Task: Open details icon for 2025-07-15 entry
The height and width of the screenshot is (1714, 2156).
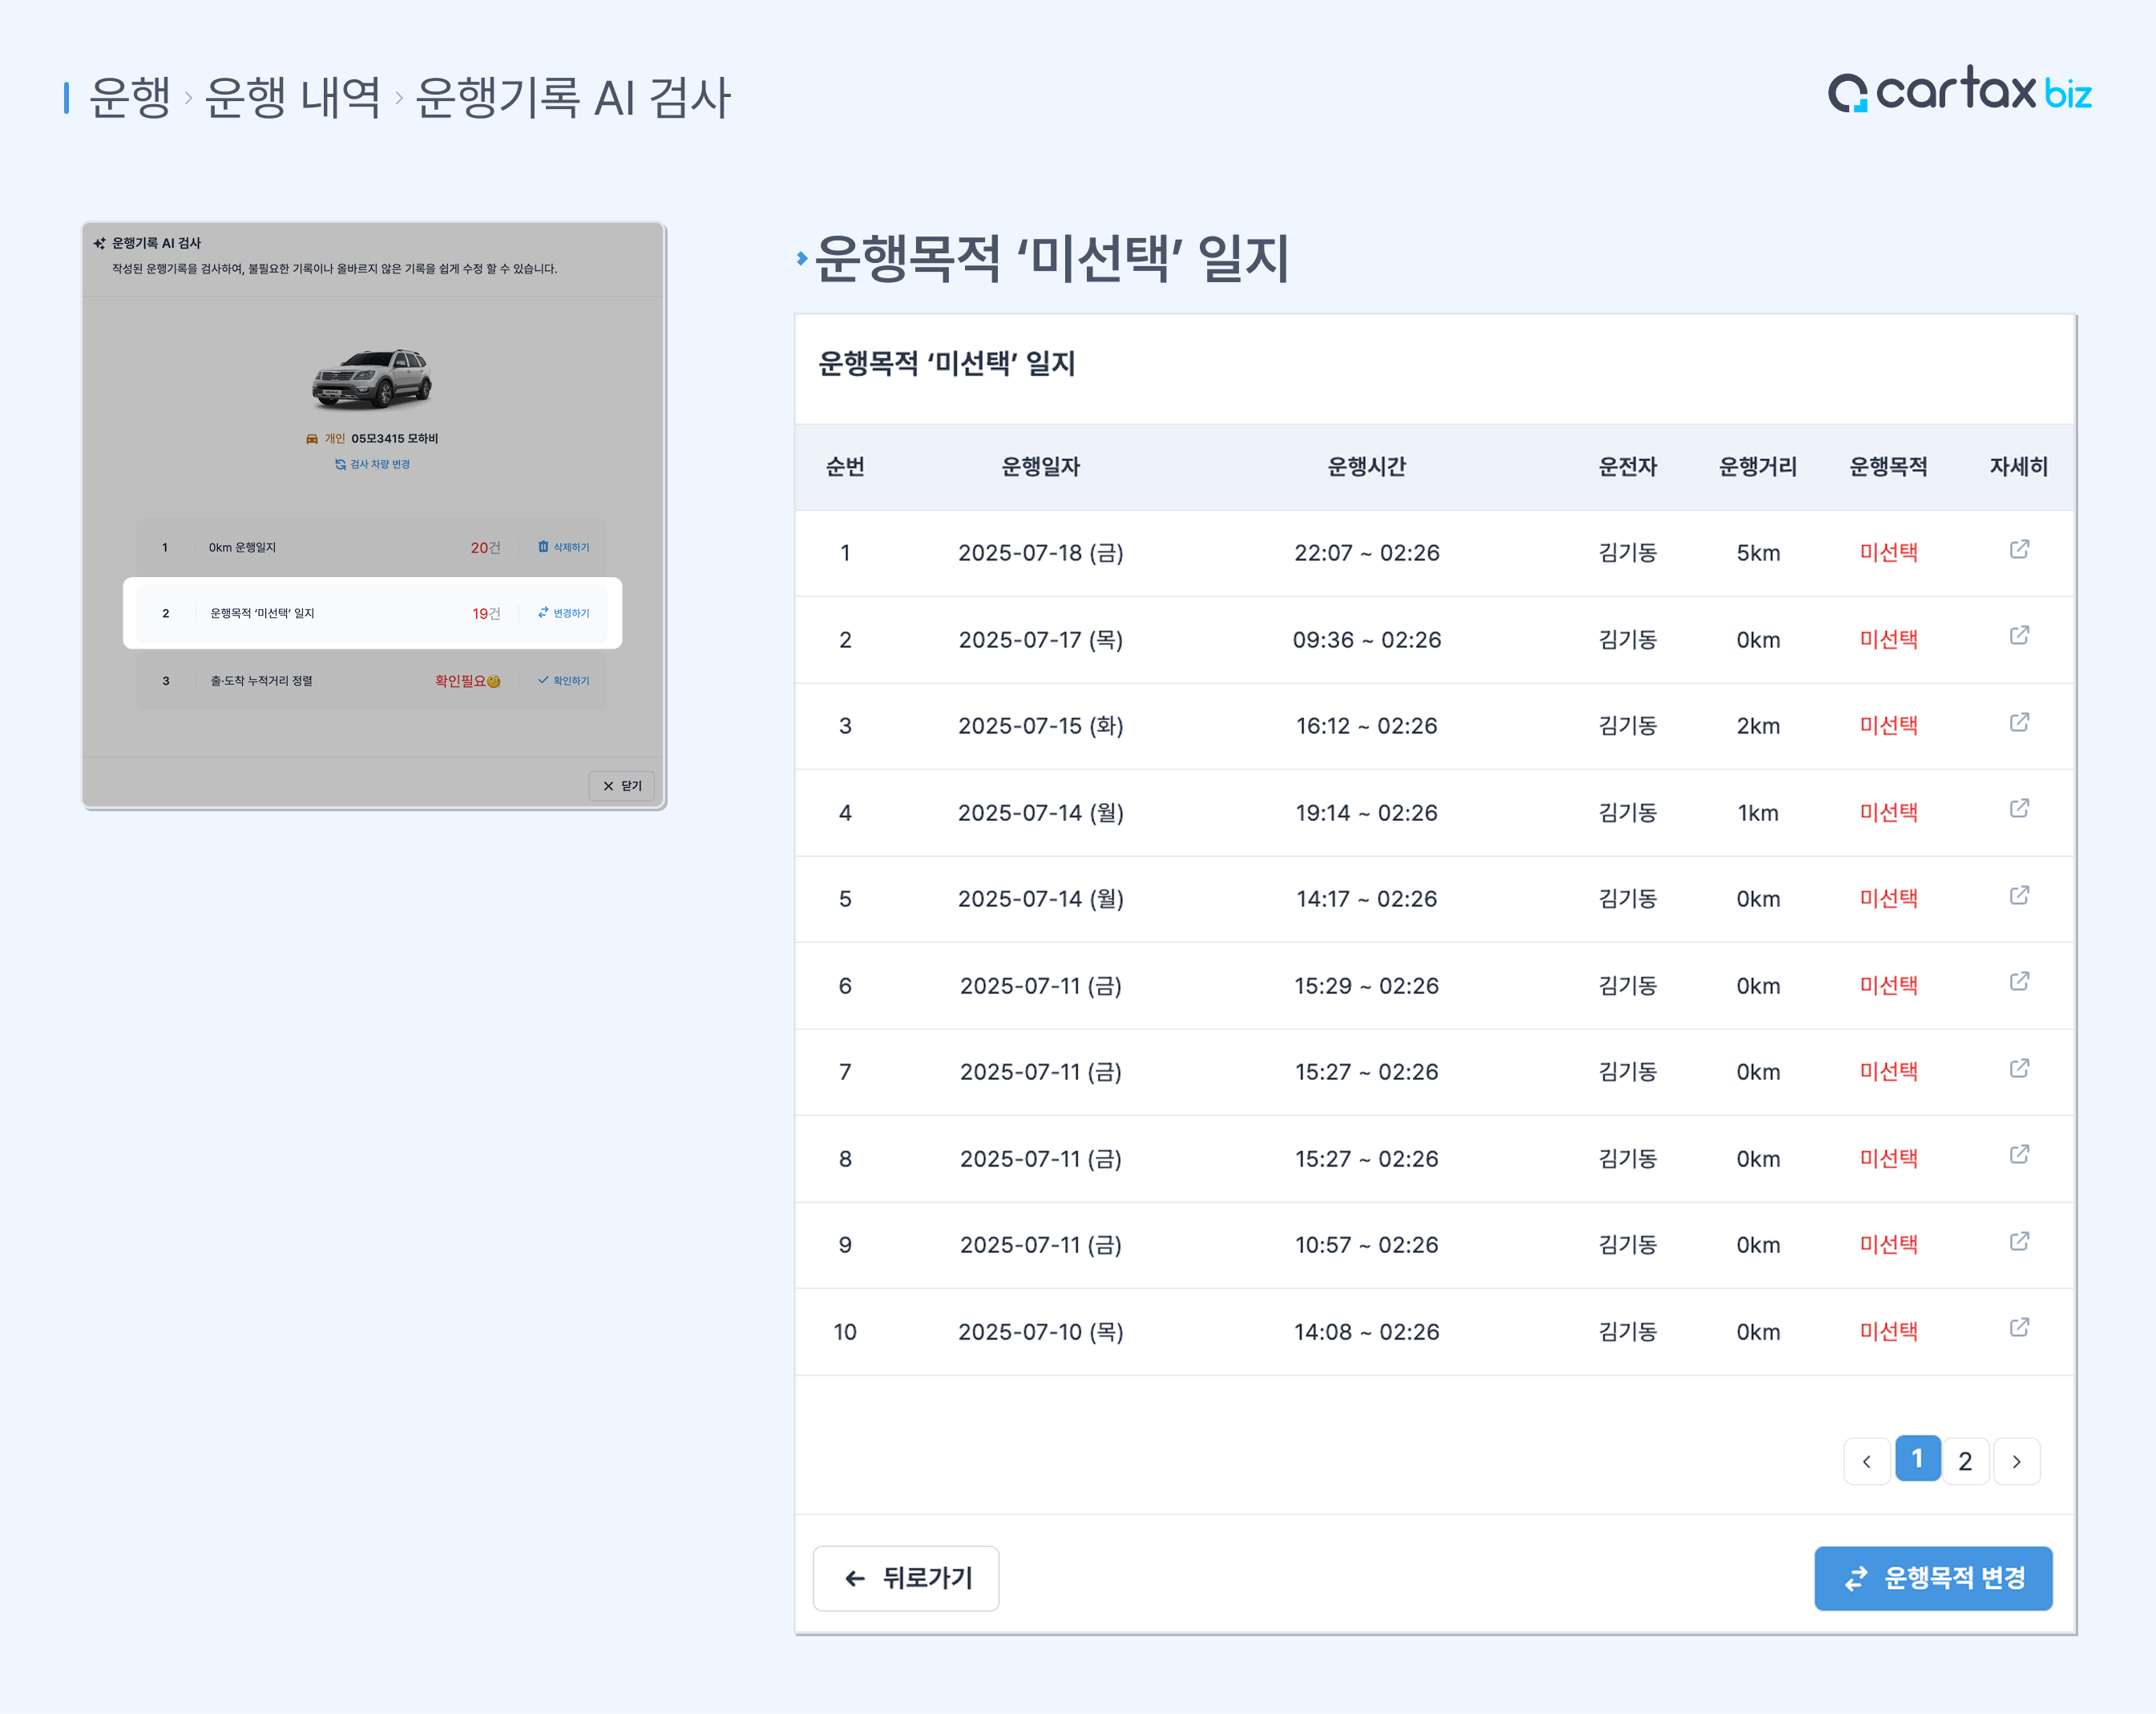Action: tap(2018, 722)
